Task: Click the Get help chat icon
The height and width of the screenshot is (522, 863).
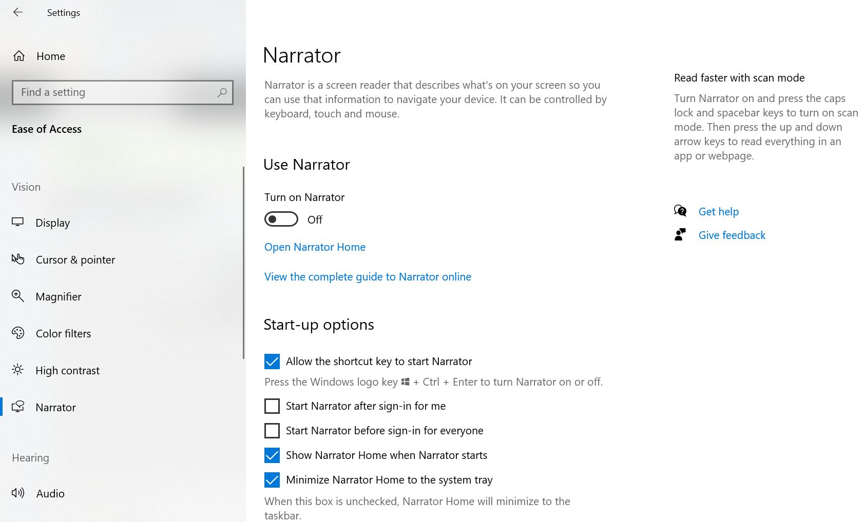Action: [x=680, y=211]
